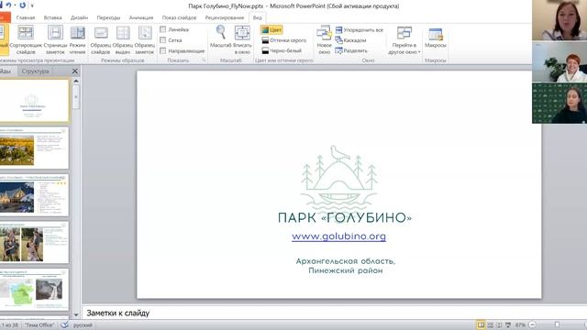
Task: Toggle the Линейка (Ruler) checkbox
Action: 163,29
